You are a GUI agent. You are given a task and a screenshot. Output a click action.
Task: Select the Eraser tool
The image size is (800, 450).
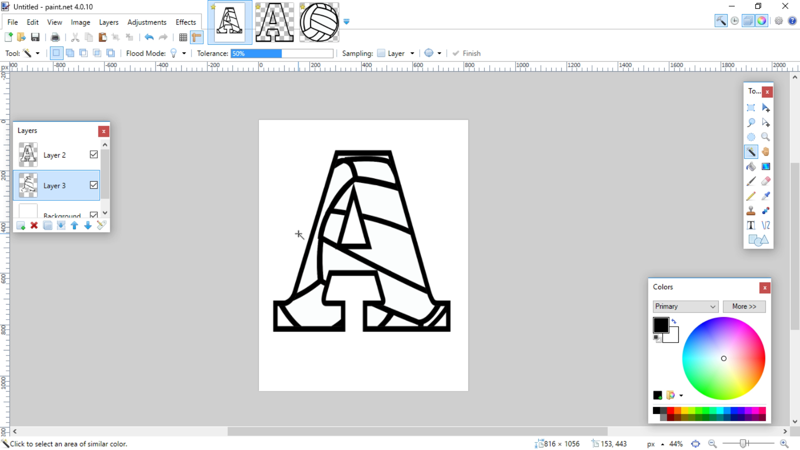[766, 181]
